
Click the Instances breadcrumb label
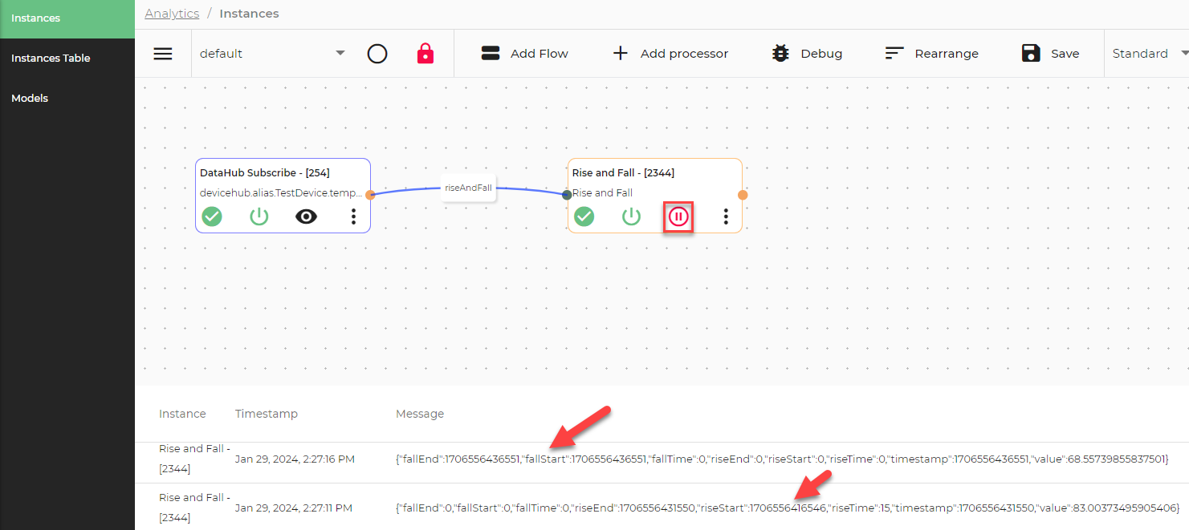[x=249, y=13]
